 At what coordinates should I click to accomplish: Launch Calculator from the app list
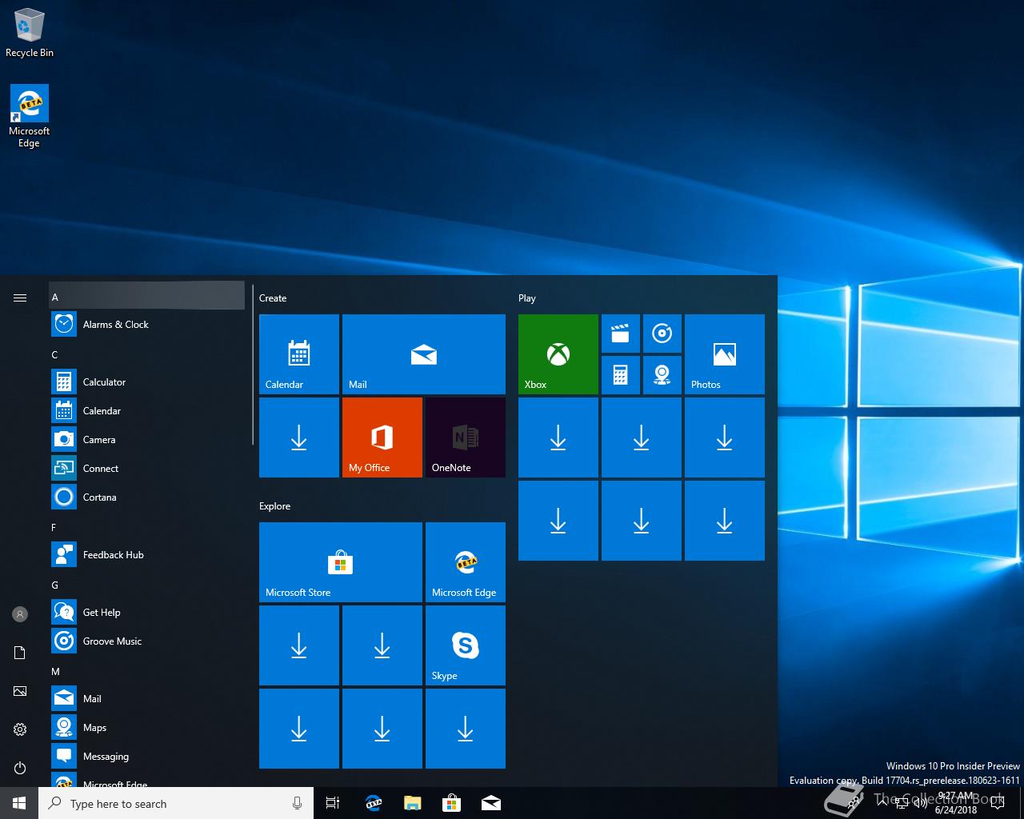tap(147, 382)
